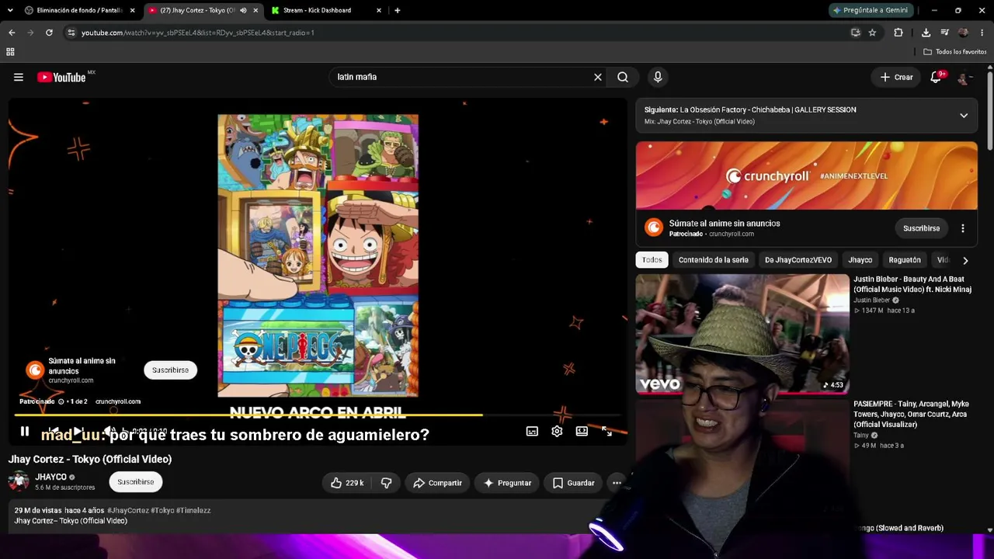The height and width of the screenshot is (559, 994).
Task: Save the video with Guardar
Action: click(x=573, y=483)
